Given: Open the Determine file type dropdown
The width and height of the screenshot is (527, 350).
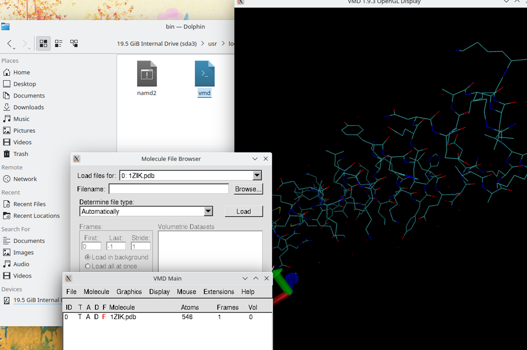Looking at the screenshot, I should [x=208, y=211].
